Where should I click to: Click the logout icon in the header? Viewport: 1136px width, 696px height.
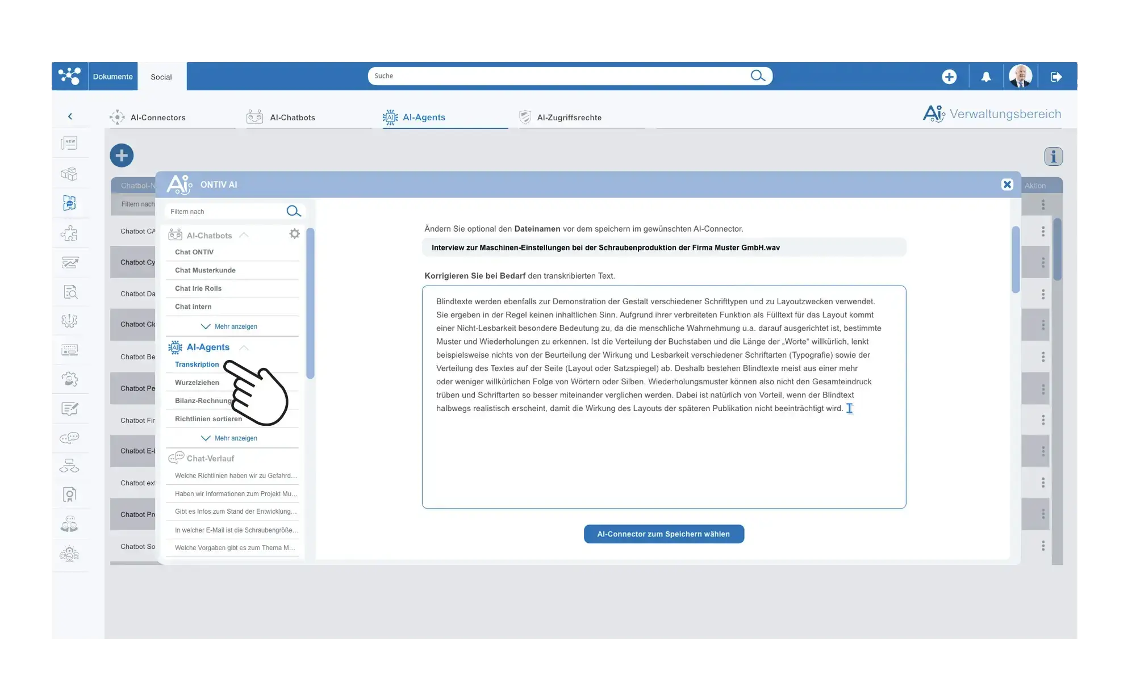(x=1056, y=77)
